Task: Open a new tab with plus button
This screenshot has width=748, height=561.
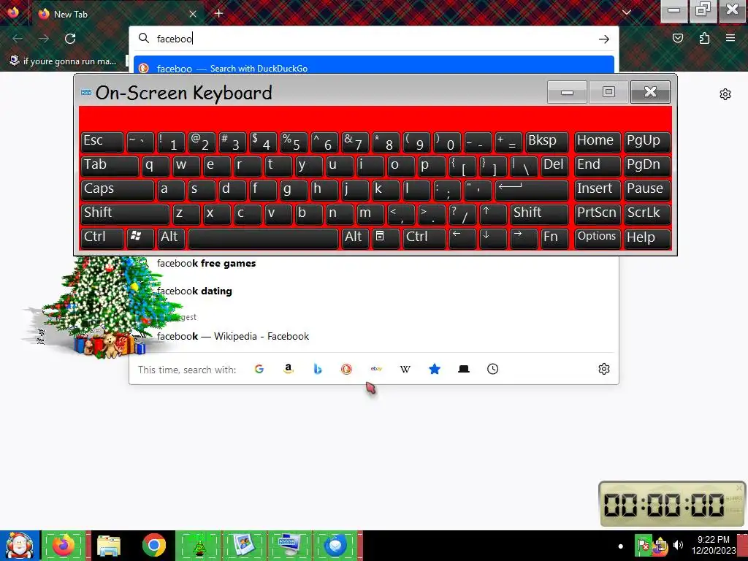Action: [218, 13]
